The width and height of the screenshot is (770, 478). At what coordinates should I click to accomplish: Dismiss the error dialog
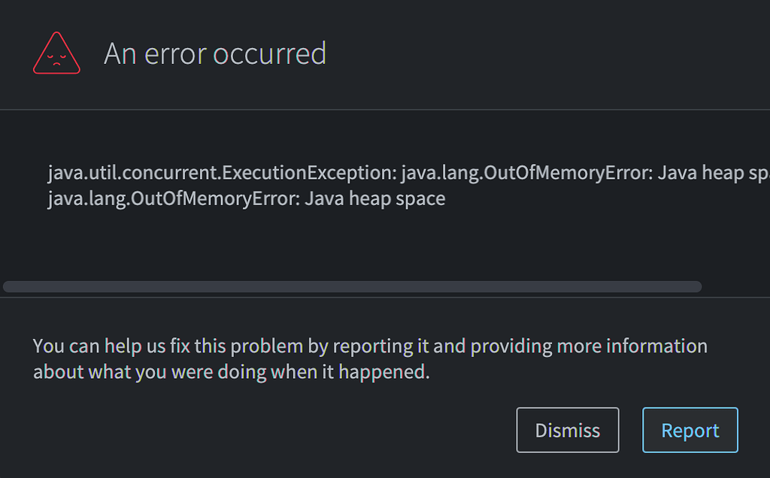click(x=567, y=430)
